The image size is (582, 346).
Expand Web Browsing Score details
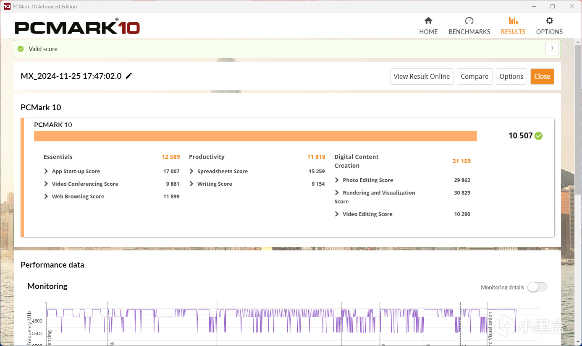pos(46,196)
